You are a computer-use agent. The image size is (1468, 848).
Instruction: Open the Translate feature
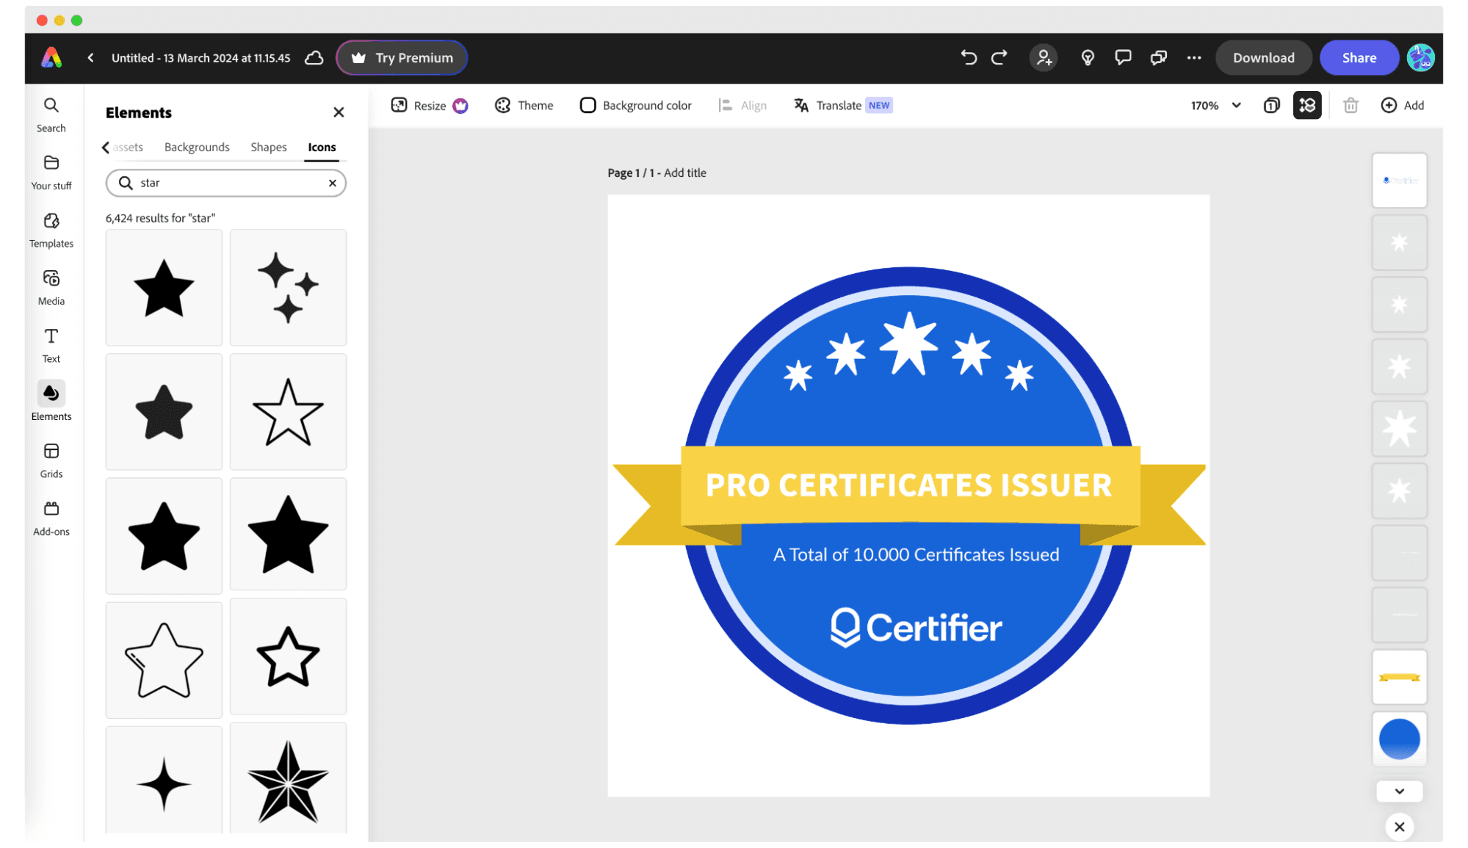click(842, 105)
